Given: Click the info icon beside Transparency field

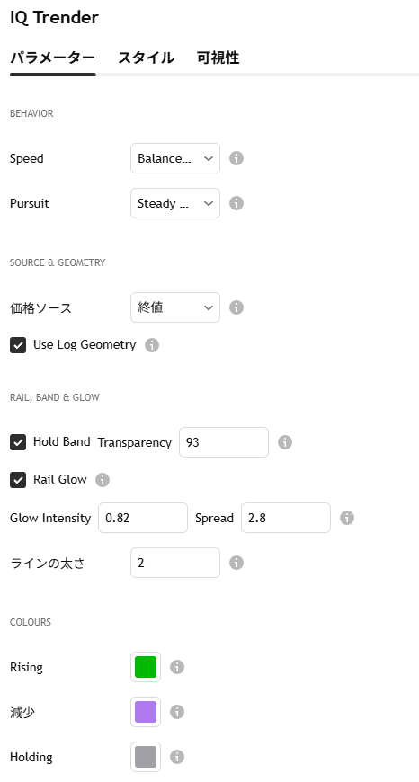Looking at the screenshot, I should (x=285, y=442).
